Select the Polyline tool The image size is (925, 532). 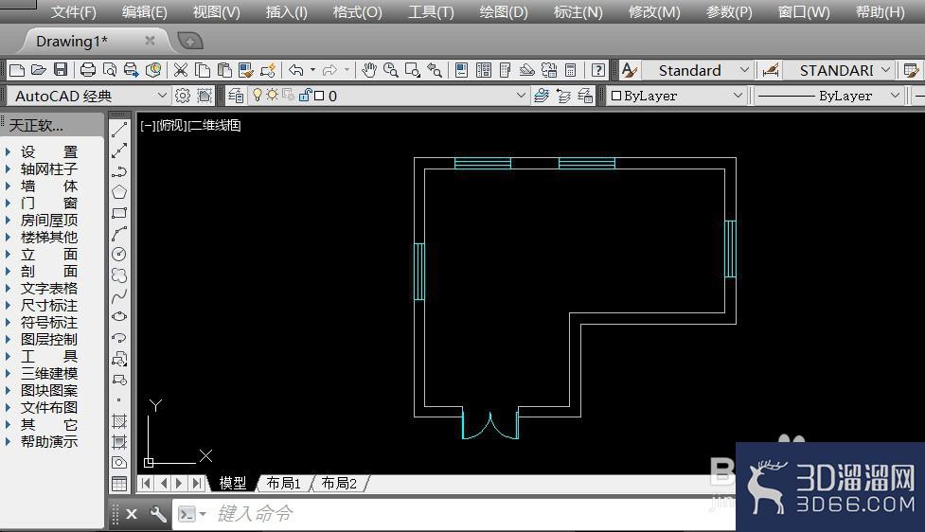[x=119, y=171]
